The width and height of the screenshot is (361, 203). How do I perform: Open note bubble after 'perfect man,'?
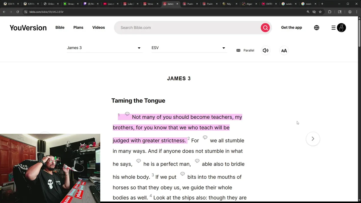pyautogui.click(x=197, y=161)
